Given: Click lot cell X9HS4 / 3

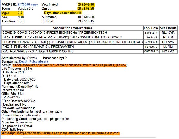Looking at the screenshot, I should click(x=151, y=37).
